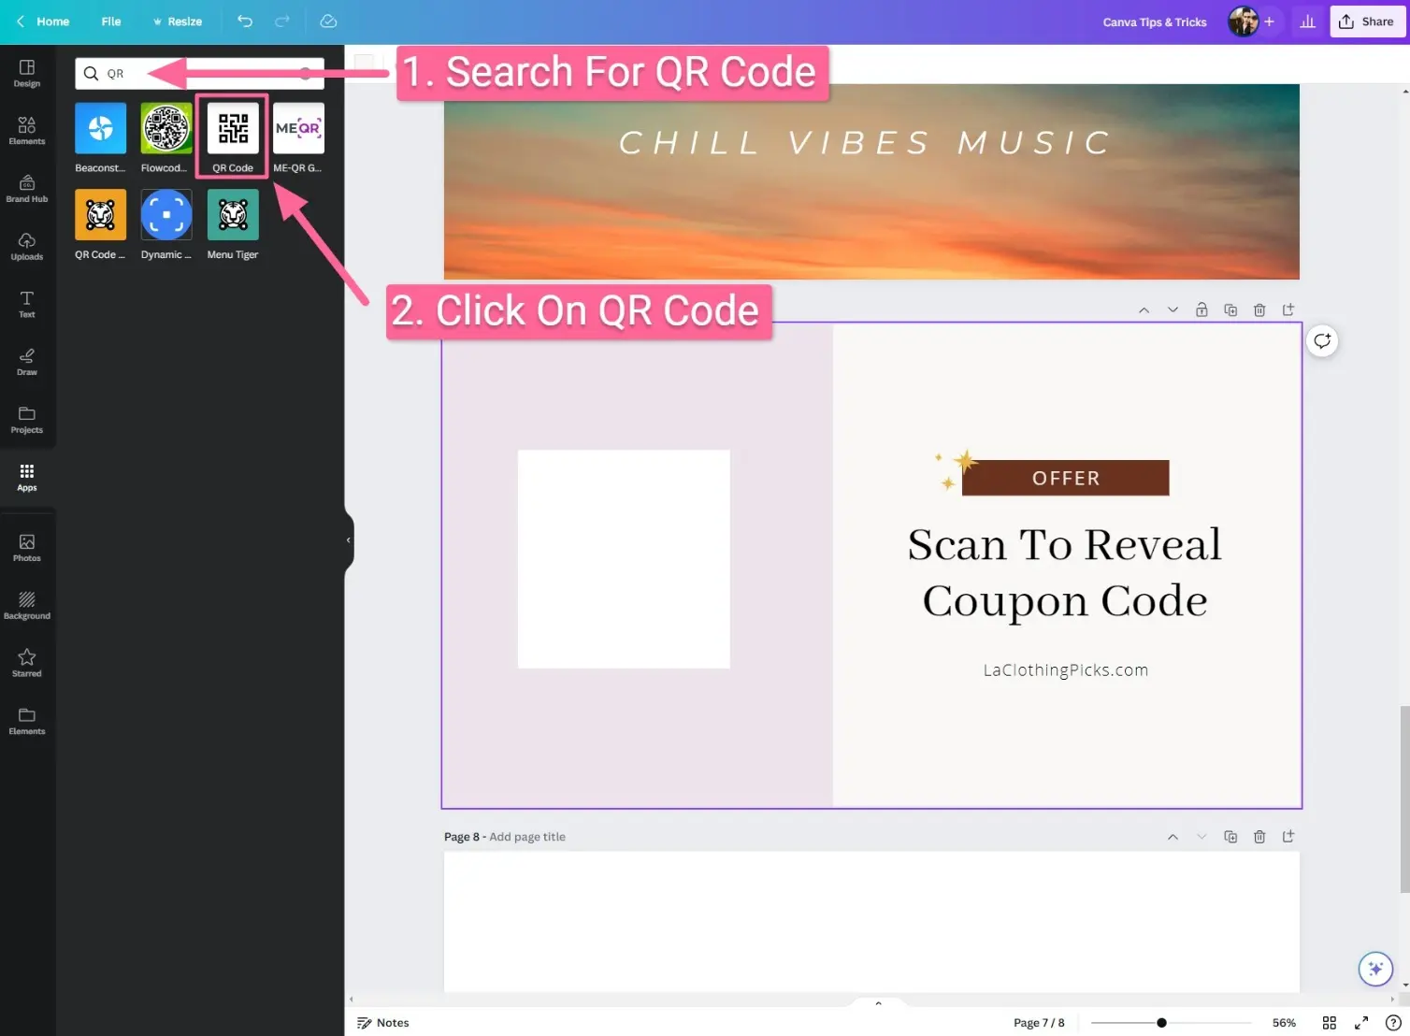The width and height of the screenshot is (1410, 1036).
Task: Delete page 8
Action: click(1259, 837)
